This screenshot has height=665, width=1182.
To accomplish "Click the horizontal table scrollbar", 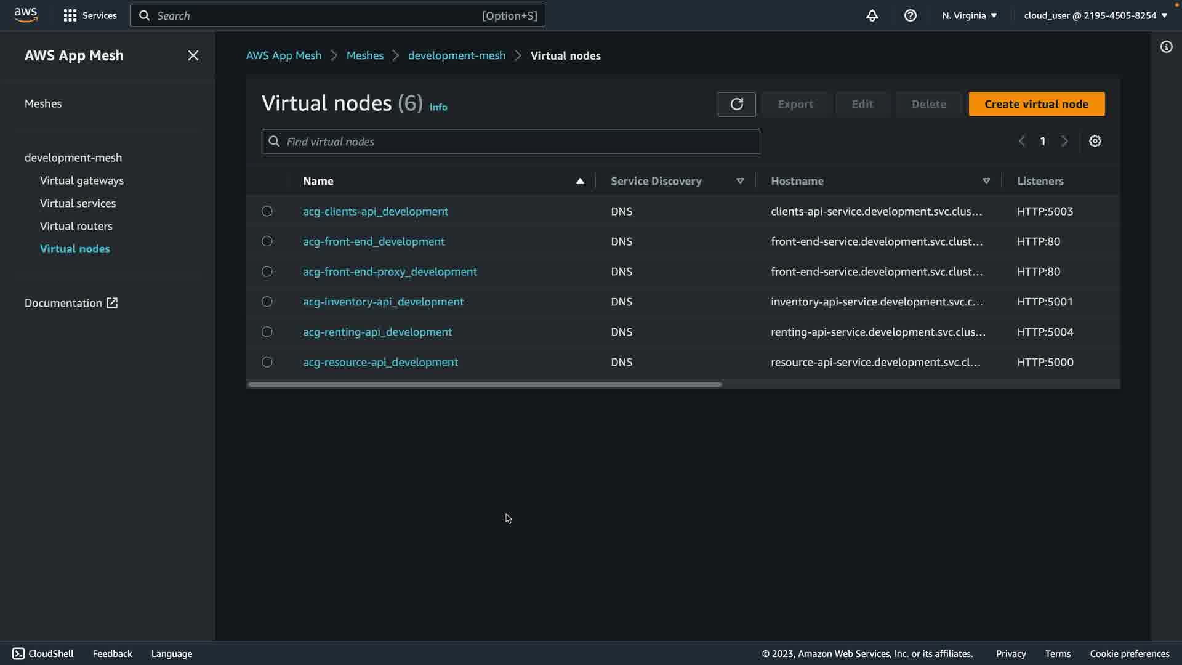I will (484, 384).
